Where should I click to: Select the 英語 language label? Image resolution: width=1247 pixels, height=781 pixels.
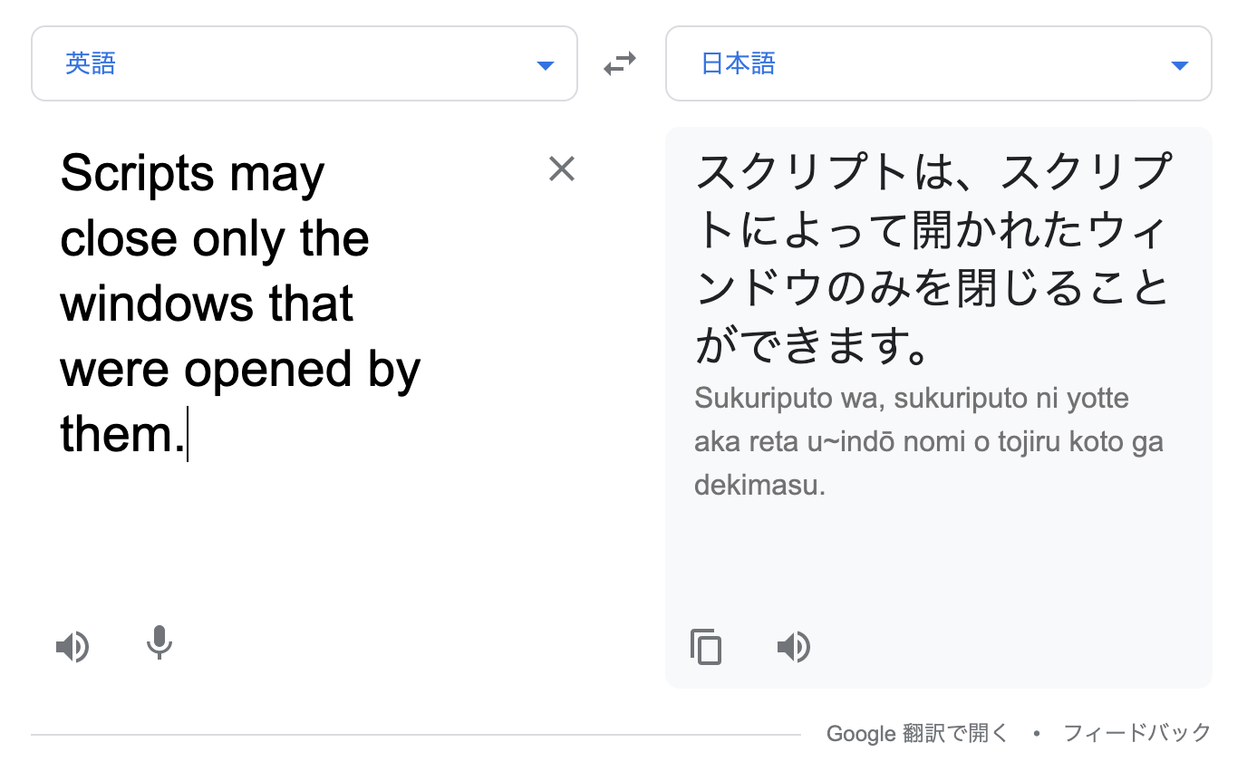[x=91, y=63]
